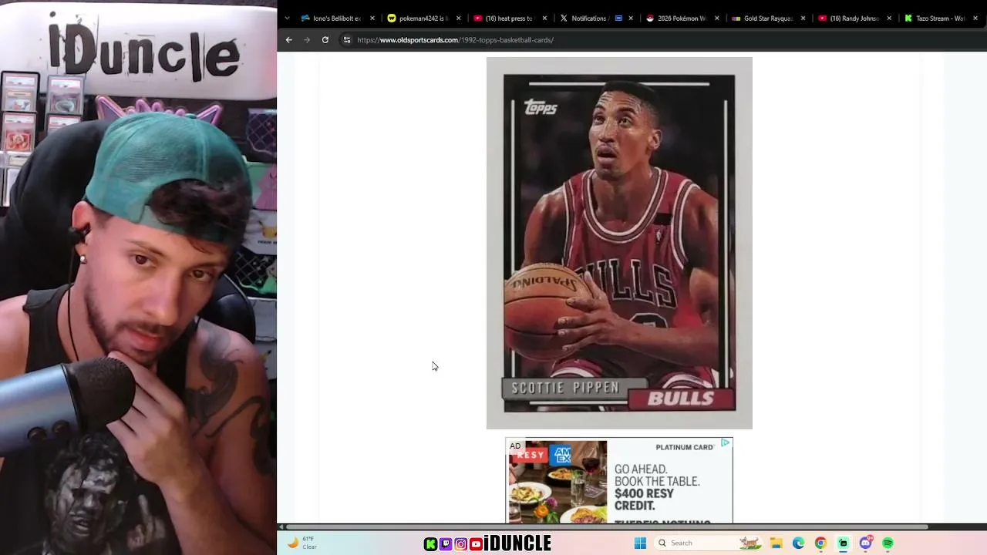View site information icon beside URL
987x555 pixels.
[347, 40]
